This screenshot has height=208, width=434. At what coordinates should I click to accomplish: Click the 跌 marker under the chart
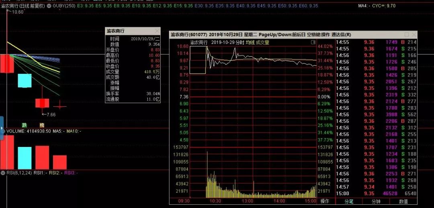point(25,125)
